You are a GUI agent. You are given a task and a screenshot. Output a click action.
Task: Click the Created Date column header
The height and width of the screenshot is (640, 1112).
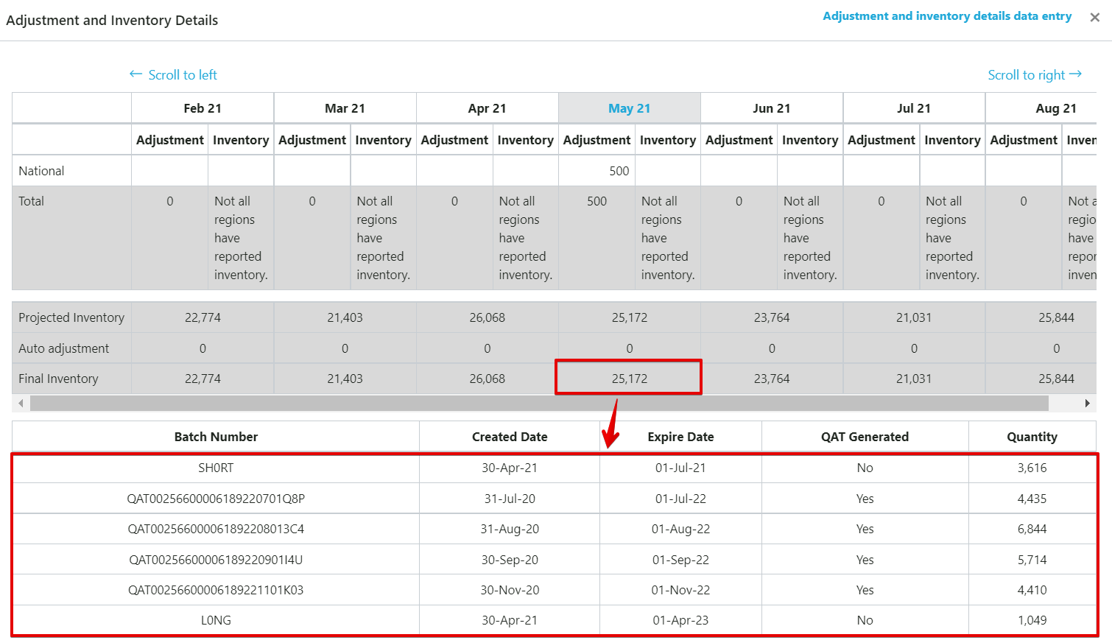[x=510, y=437]
